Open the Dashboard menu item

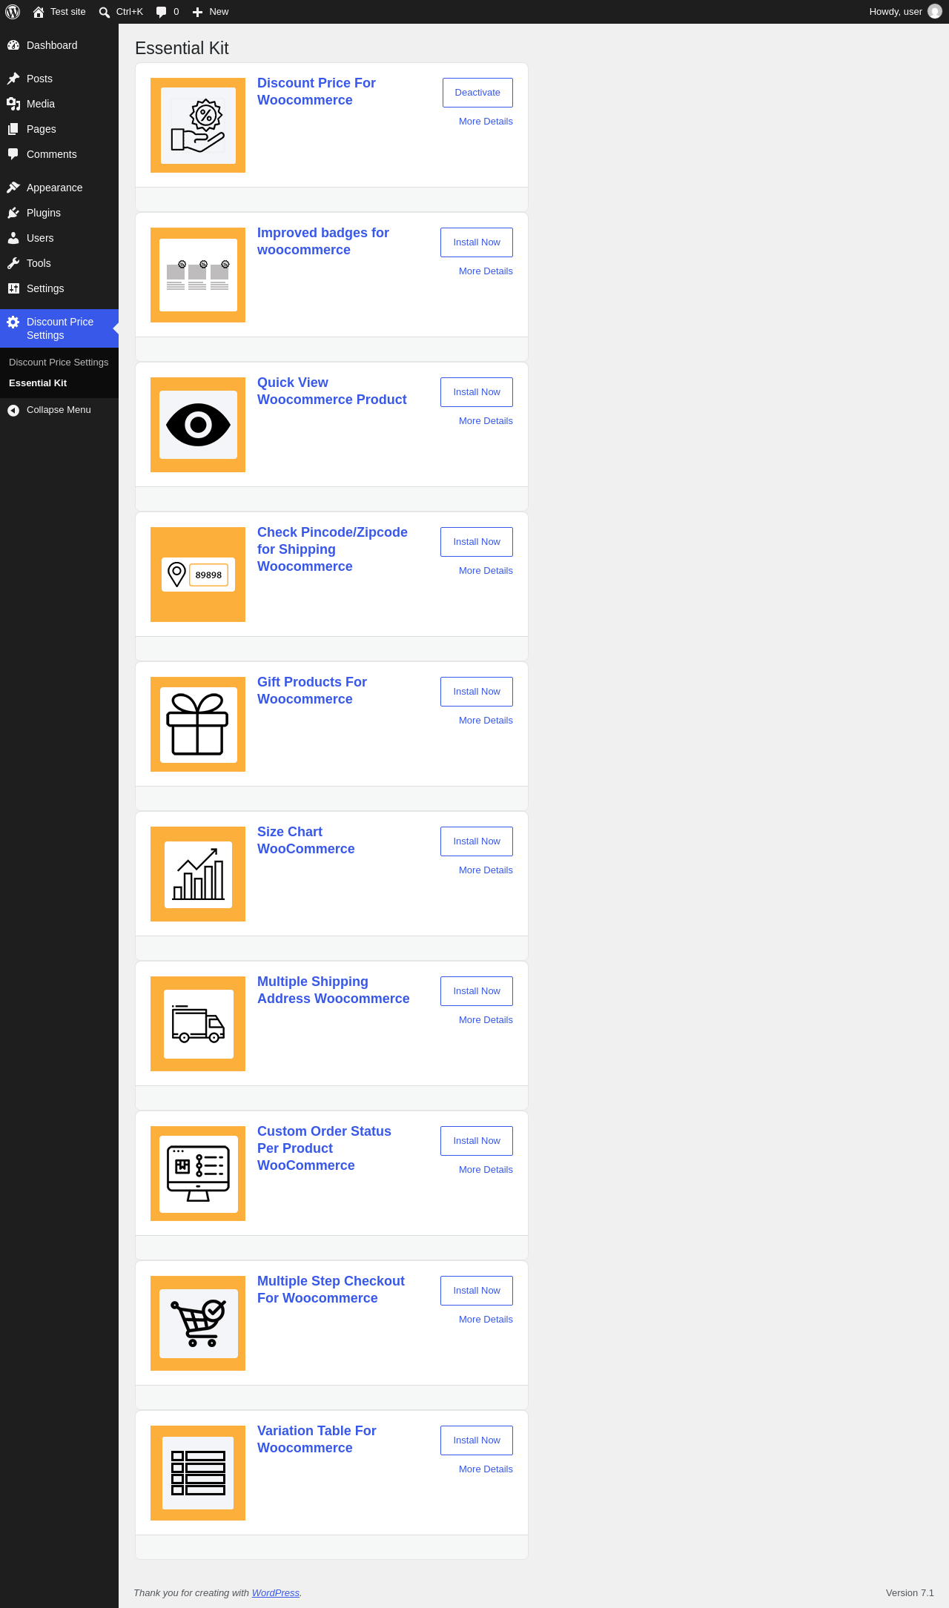coord(59,45)
